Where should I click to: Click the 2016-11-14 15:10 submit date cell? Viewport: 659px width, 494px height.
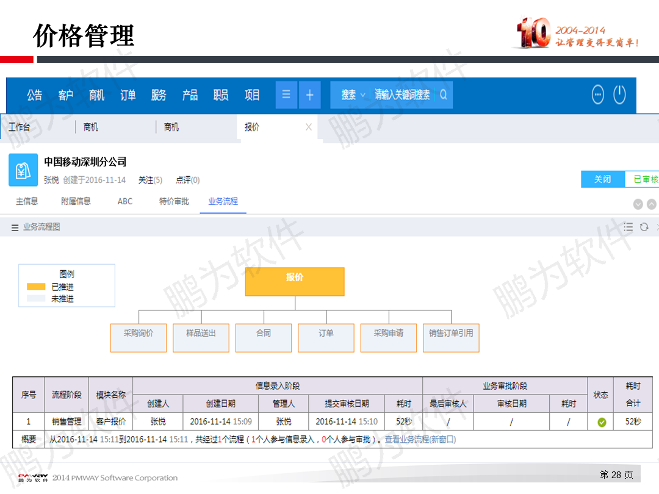pyautogui.click(x=347, y=422)
